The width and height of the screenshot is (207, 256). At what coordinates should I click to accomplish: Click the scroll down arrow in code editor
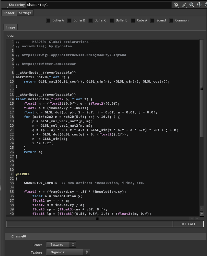(202, 214)
